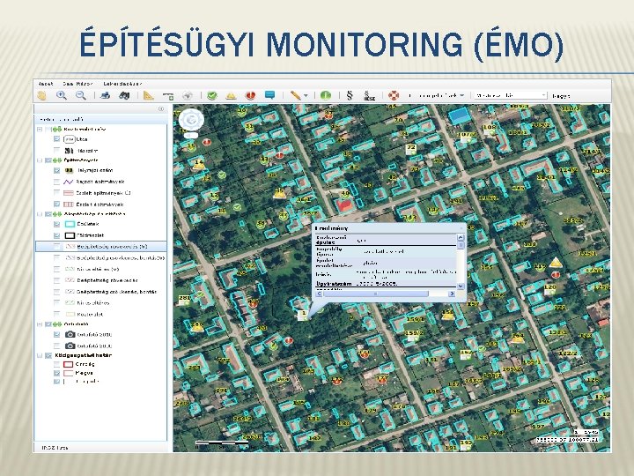Open the toolbar text dropdown after lifebuoy
Screen dimensions: 634x476
pyautogui.click(x=436, y=95)
